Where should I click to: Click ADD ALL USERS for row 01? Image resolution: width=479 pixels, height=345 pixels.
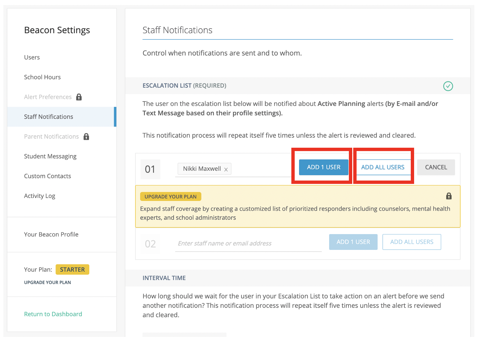pyautogui.click(x=383, y=167)
